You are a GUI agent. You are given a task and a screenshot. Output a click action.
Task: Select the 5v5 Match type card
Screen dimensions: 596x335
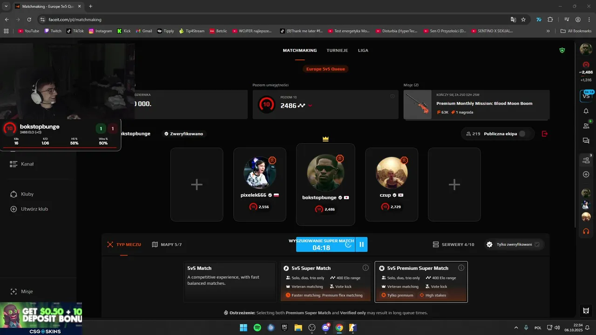click(230, 282)
